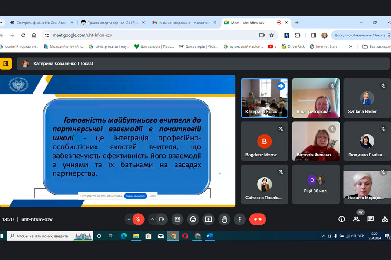Unmute the microphone with red mic button
This screenshot has width=391, height=260.
(x=139, y=219)
